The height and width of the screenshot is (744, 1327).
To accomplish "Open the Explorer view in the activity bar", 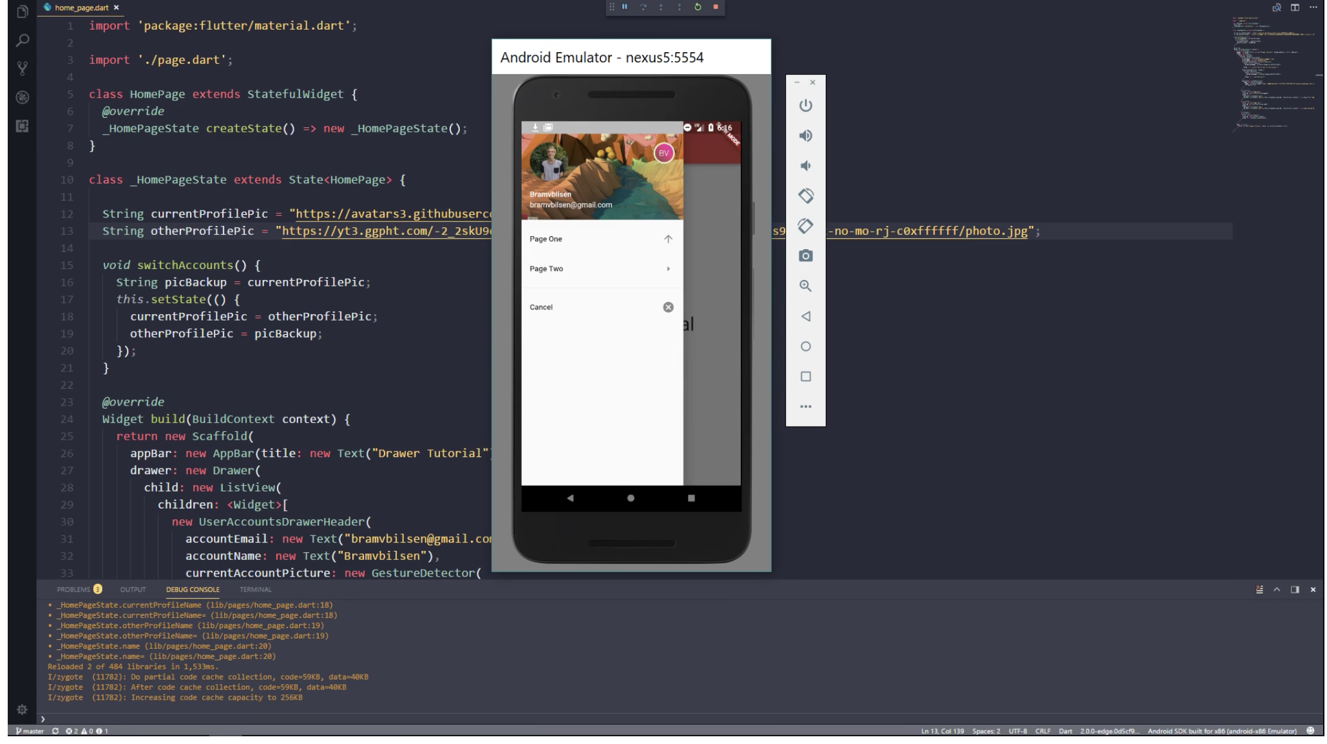I will pyautogui.click(x=23, y=12).
